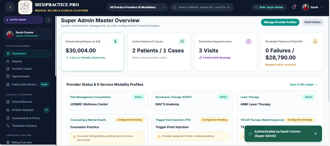Click Configuration Pending on Counseling & Mental Health
This screenshot has width=330, height=146.
(x=130, y=120)
